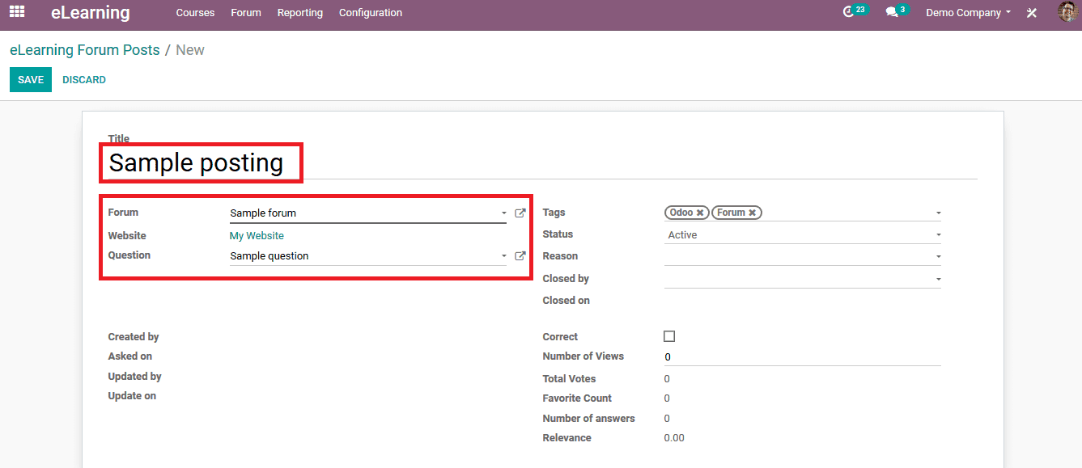Open the external link for Sample question
Image resolution: width=1082 pixels, height=468 pixels.
pyautogui.click(x=520, y=256)
